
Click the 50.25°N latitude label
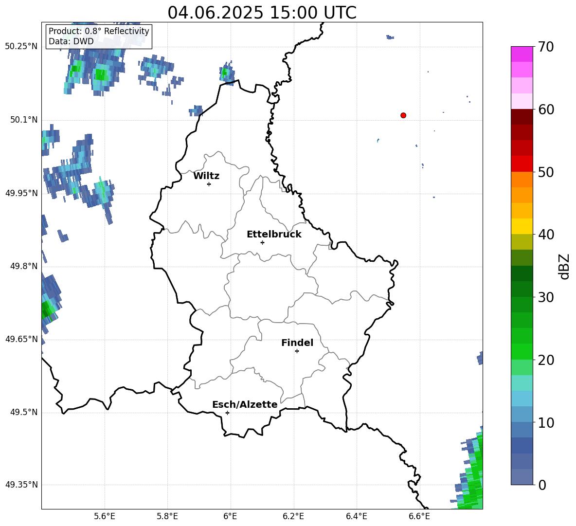tap(21, 47)
